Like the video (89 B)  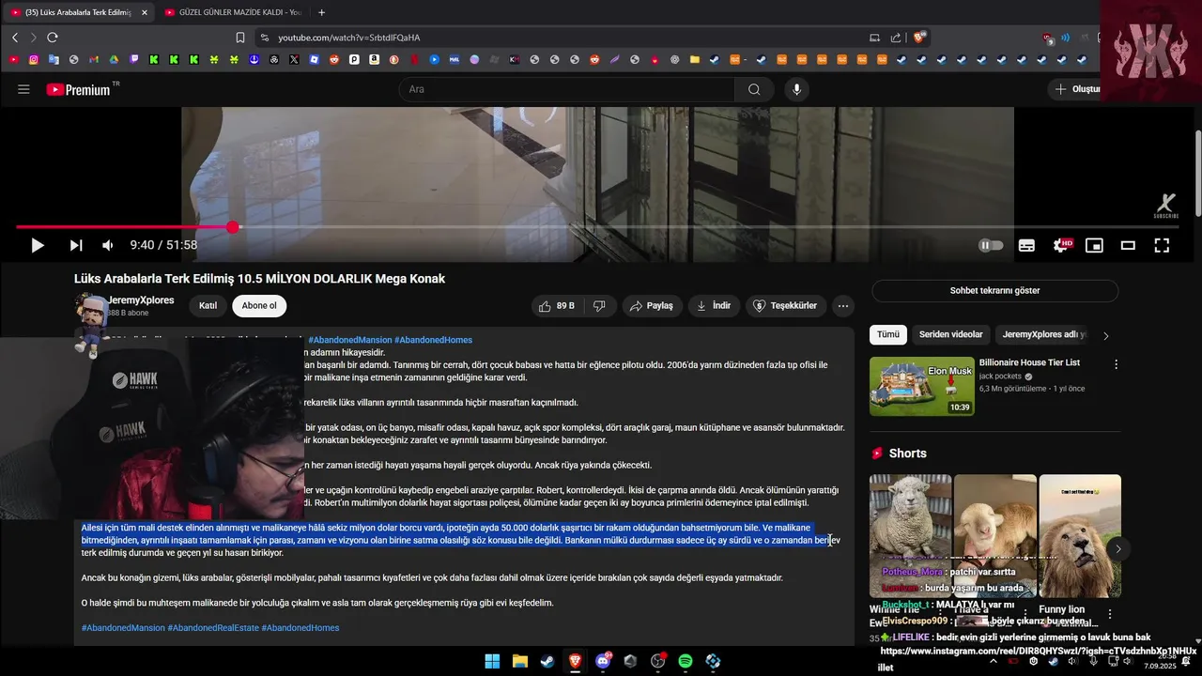pyautogui.click(x=555, y=306)
